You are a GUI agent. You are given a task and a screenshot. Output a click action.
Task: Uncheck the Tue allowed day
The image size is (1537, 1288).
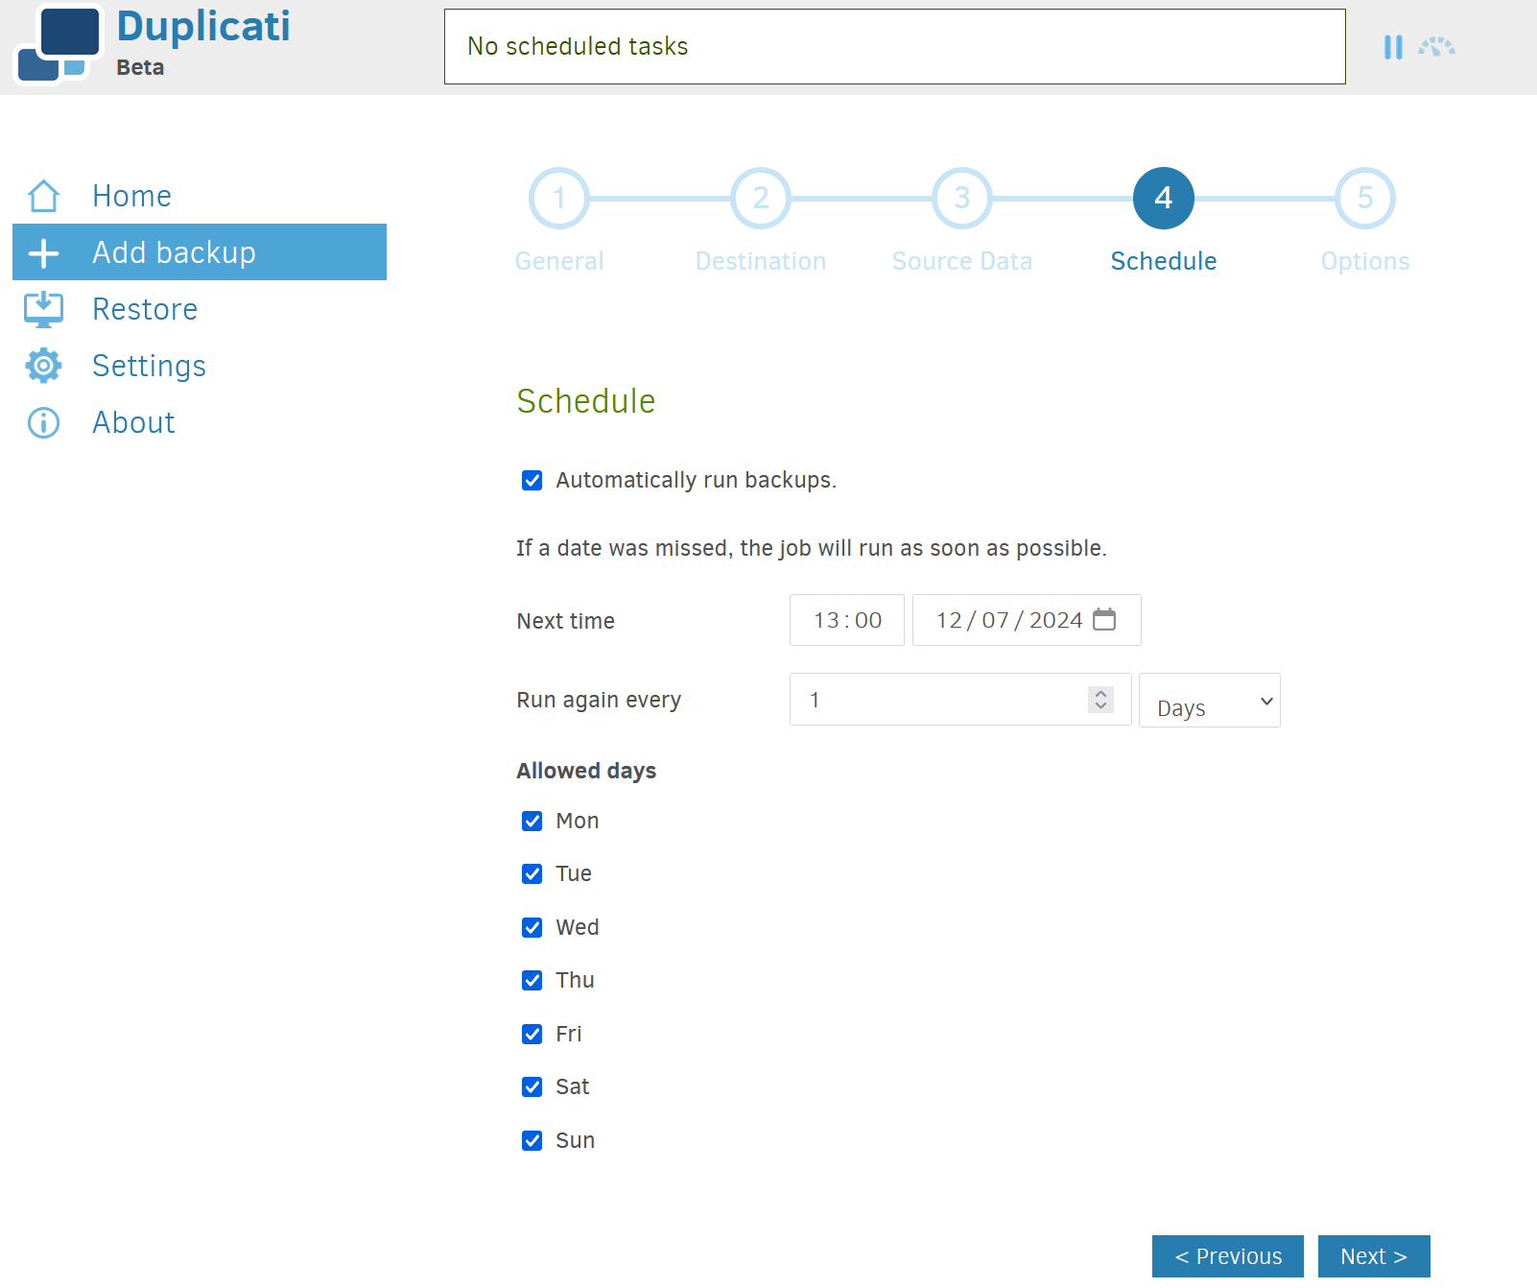[x=532, y=873]
